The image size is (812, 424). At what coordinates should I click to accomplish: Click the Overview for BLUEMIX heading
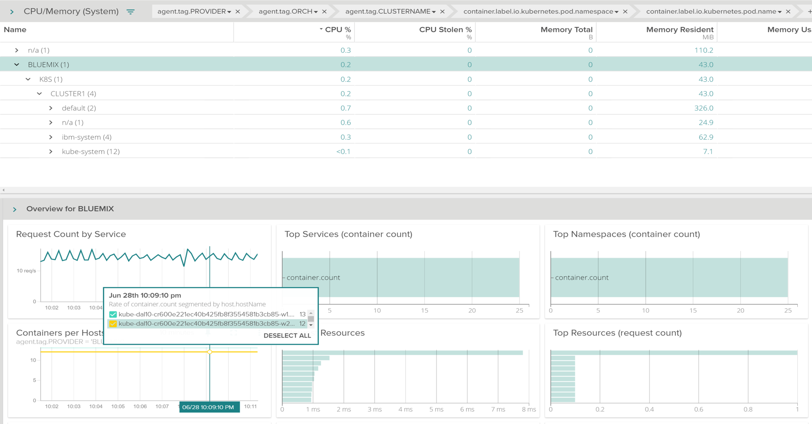[x=70, y=209]
